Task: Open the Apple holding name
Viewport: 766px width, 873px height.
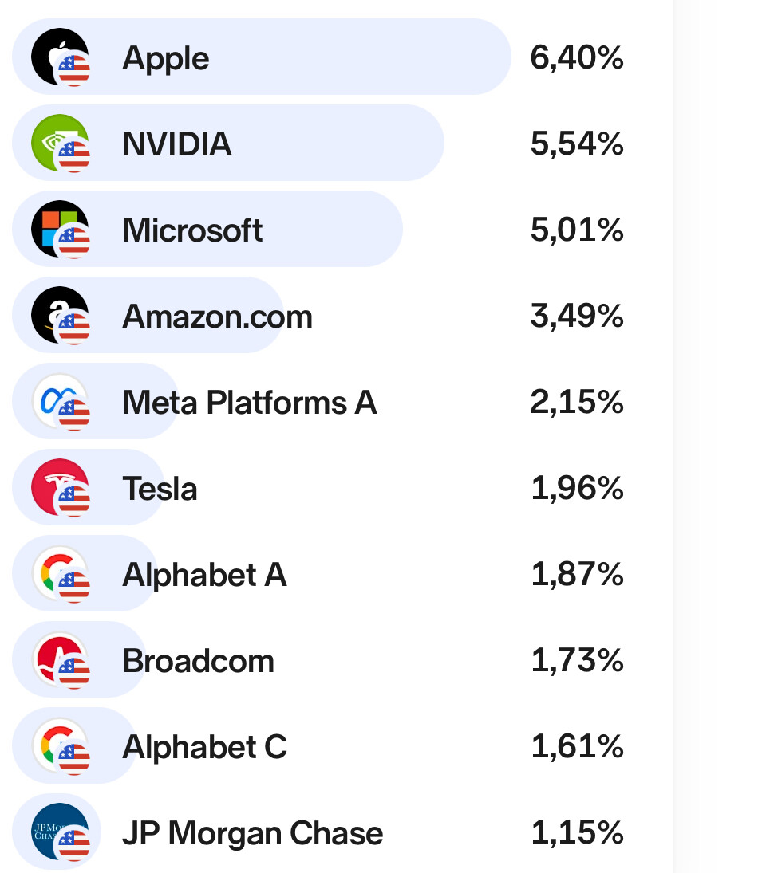Action: pos(166,58)
